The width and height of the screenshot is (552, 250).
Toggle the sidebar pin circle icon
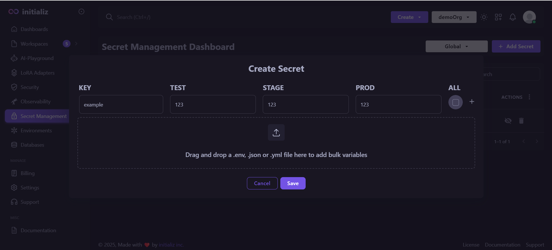[x=81, y=11]
